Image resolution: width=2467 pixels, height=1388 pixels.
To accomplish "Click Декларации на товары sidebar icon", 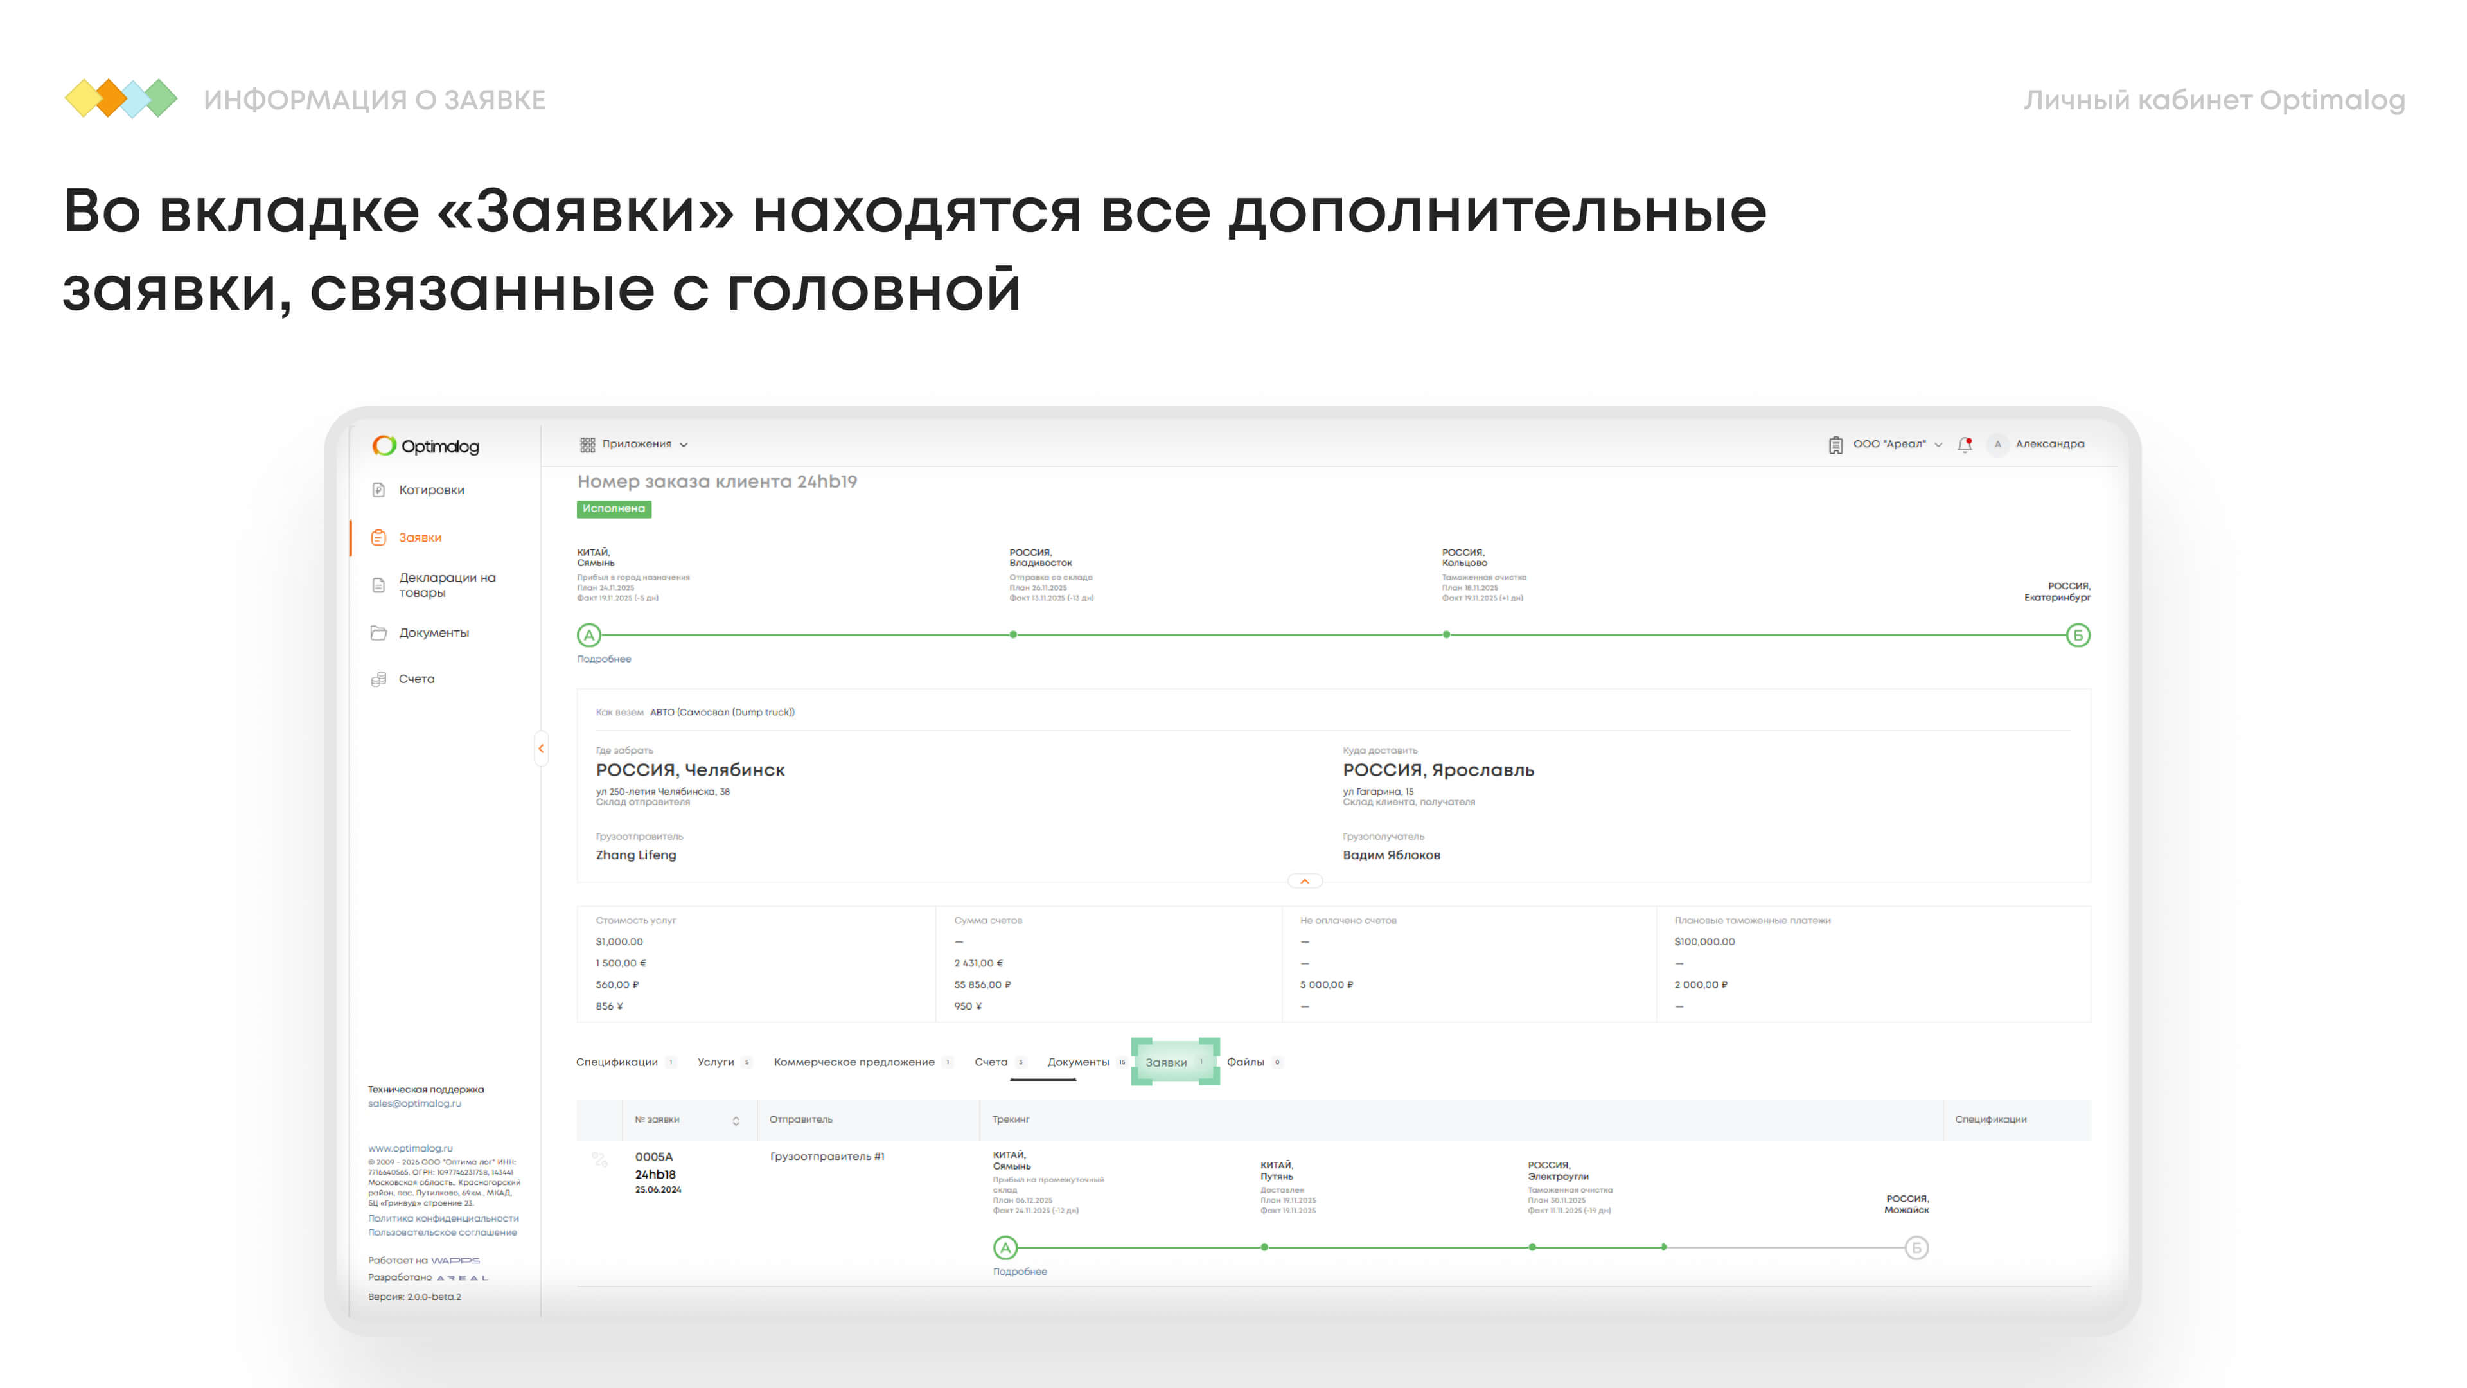I will click(378, 584).
